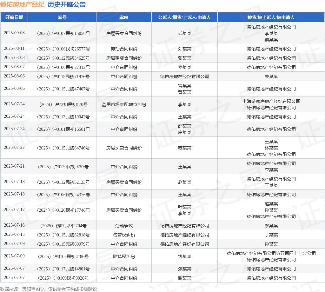Click defendant 廖某某
The width and height of the screenshot is (325, 292).
point(271,226)
